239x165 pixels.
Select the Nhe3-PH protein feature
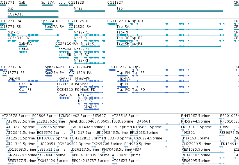pos(89,81)
